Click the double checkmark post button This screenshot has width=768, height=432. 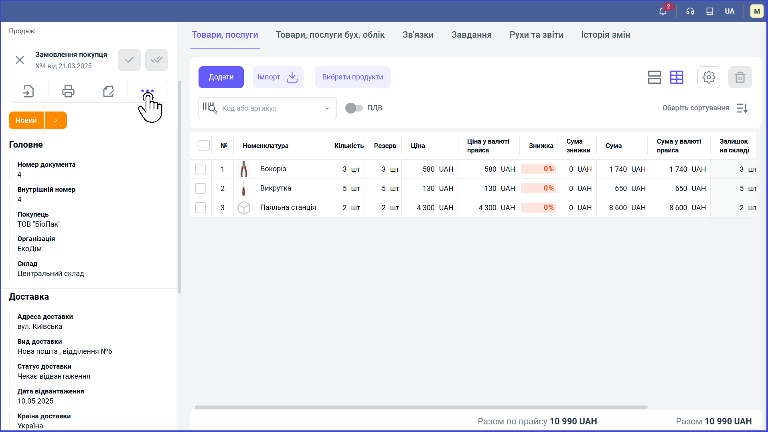156,60
